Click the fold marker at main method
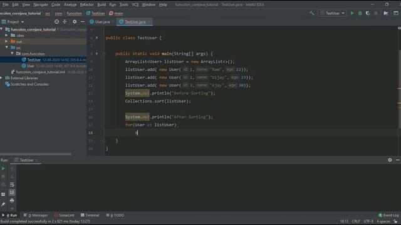Image resolution: width=401 pixels, height=225 pixels. pyautogui.click(x=104, y=54)
